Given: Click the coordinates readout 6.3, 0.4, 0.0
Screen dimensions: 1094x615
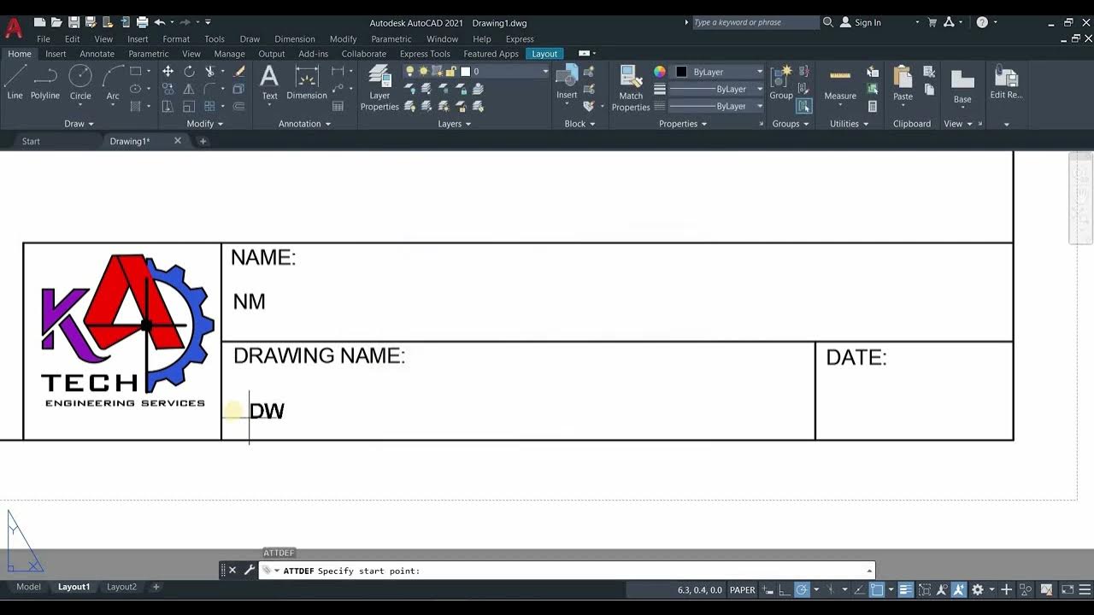Looking at the screenshot, I should point(700,589).
